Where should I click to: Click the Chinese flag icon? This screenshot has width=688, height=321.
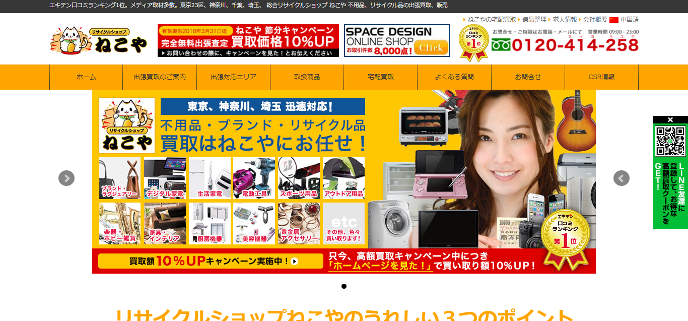tap(613, 20)
